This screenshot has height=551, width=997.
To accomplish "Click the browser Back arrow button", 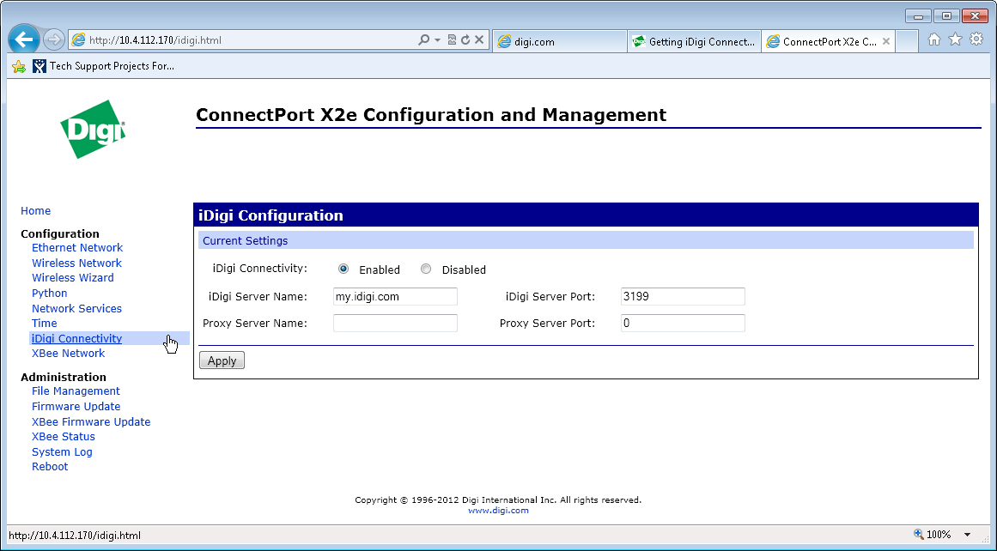I will click(23, 39).
